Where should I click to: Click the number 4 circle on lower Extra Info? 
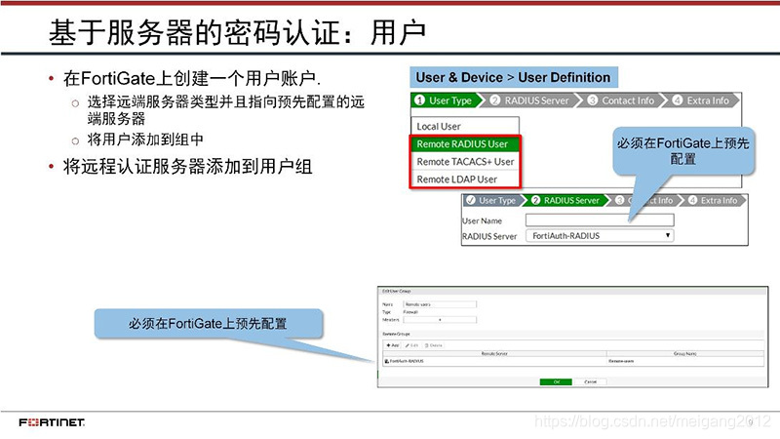[692, 200]
